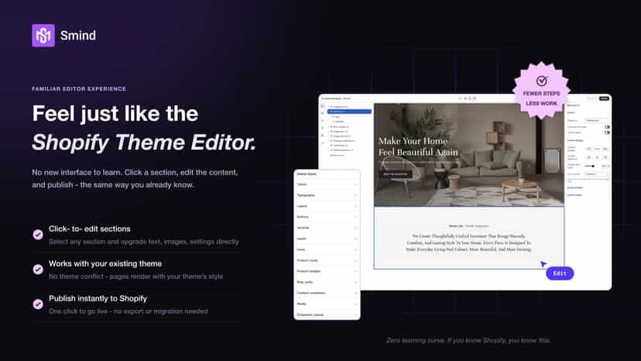The image size is (641, 361).
Task: Click the blue Edit button
Action: pyautogui.click(x=560, y=273)
